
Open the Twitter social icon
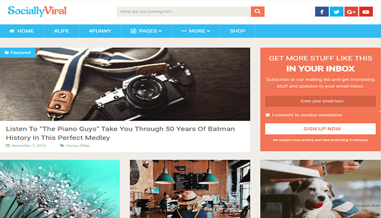pos(336,11)
